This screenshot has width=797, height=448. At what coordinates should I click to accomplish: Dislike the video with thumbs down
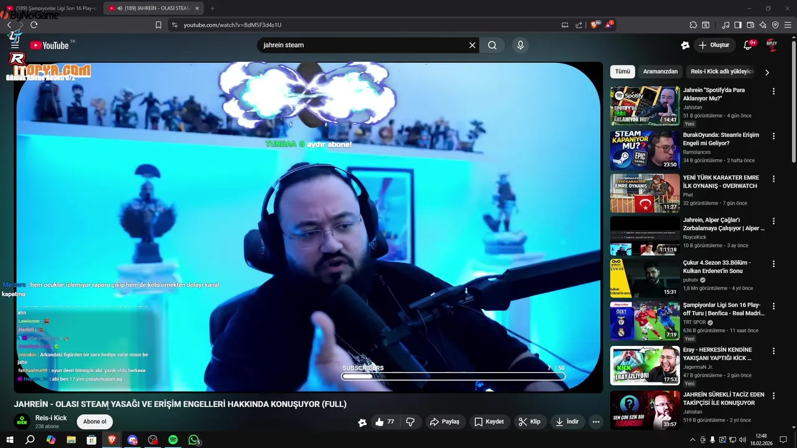410,421
